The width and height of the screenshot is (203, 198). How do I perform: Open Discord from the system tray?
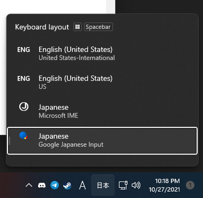point(42,186)
